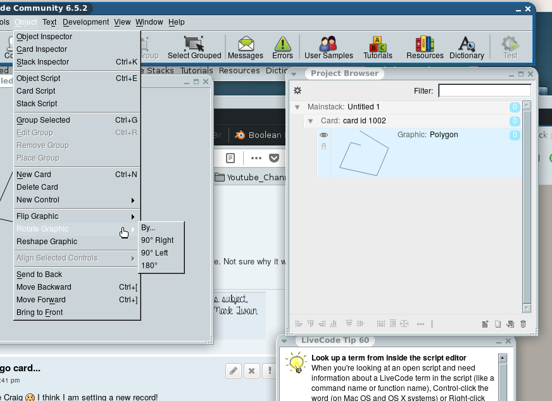Open the Text menu
This screenshot has height=401, width=552.
49,22
